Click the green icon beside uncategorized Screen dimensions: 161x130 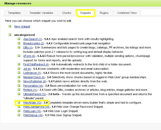point(10,35)
